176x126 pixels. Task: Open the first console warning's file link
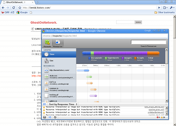coord(154,107)
